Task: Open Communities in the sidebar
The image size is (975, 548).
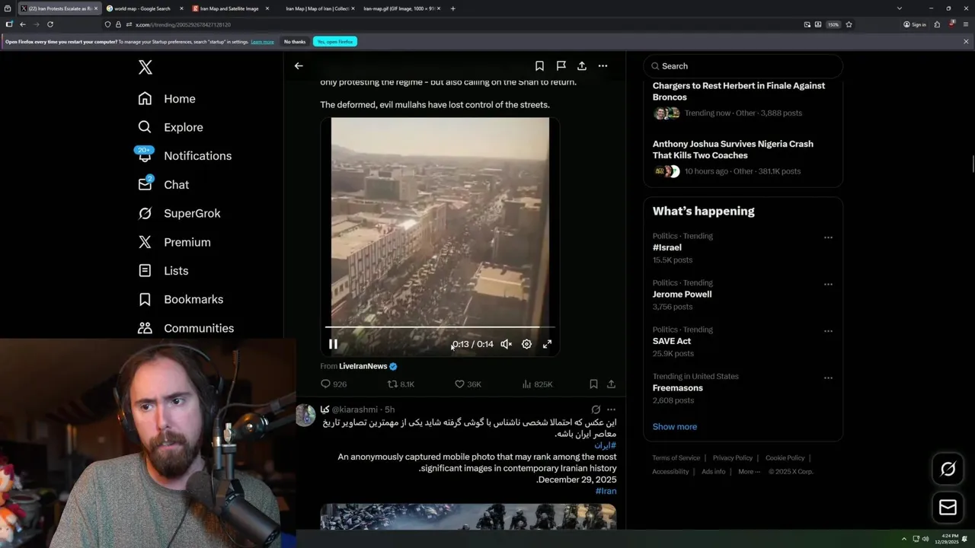Action: [186, 328]
